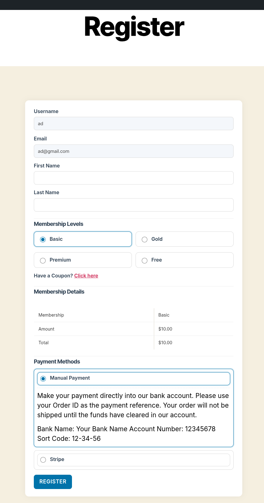This screenshot has width=264, height=503.
Task: Choose Stripe as payment method
Action: pyautogui.click(x=43, y=460)
